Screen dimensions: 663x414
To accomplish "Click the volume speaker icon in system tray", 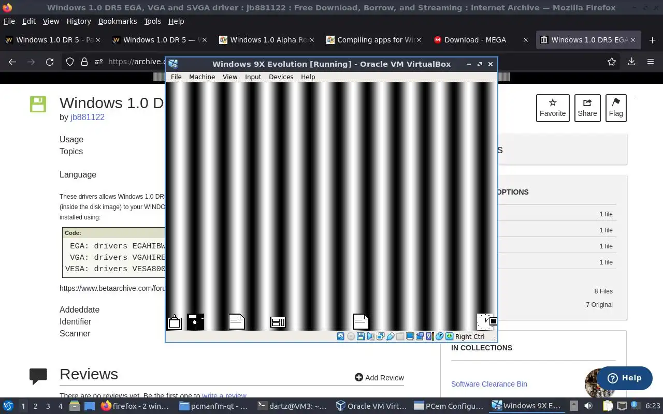I will [588, 406].
